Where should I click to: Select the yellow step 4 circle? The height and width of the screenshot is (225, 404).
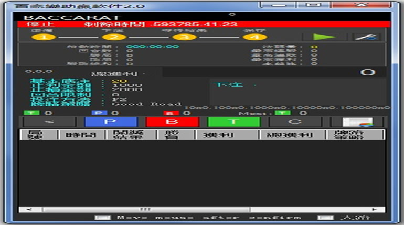(254, 37)
